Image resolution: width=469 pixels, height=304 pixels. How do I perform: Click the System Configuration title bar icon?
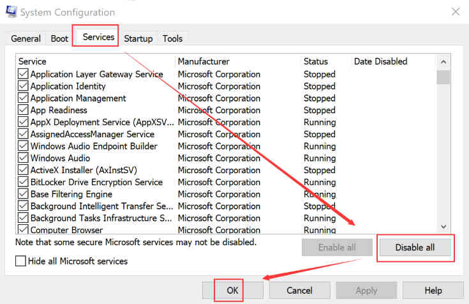pos(10,12)
